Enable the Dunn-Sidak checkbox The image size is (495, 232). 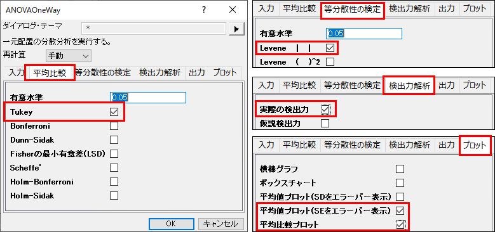114,139
